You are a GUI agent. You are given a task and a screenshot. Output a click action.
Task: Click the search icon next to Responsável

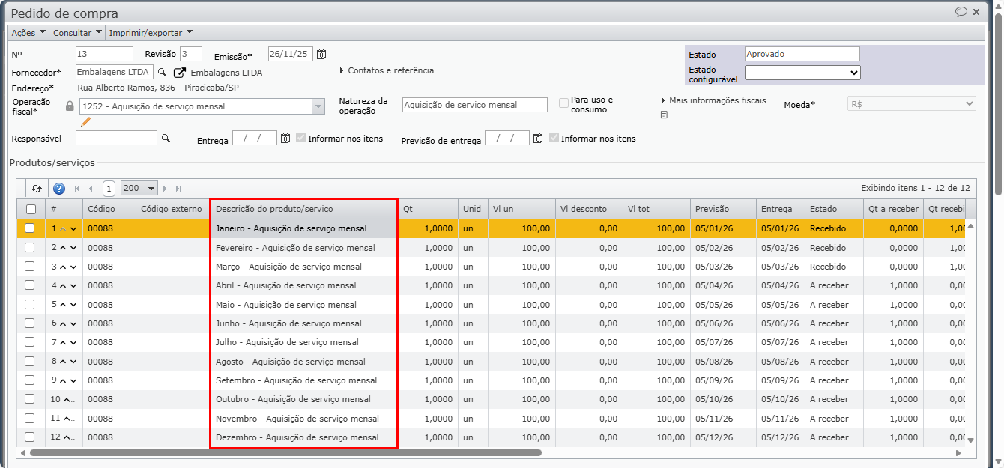coord(166,138)
